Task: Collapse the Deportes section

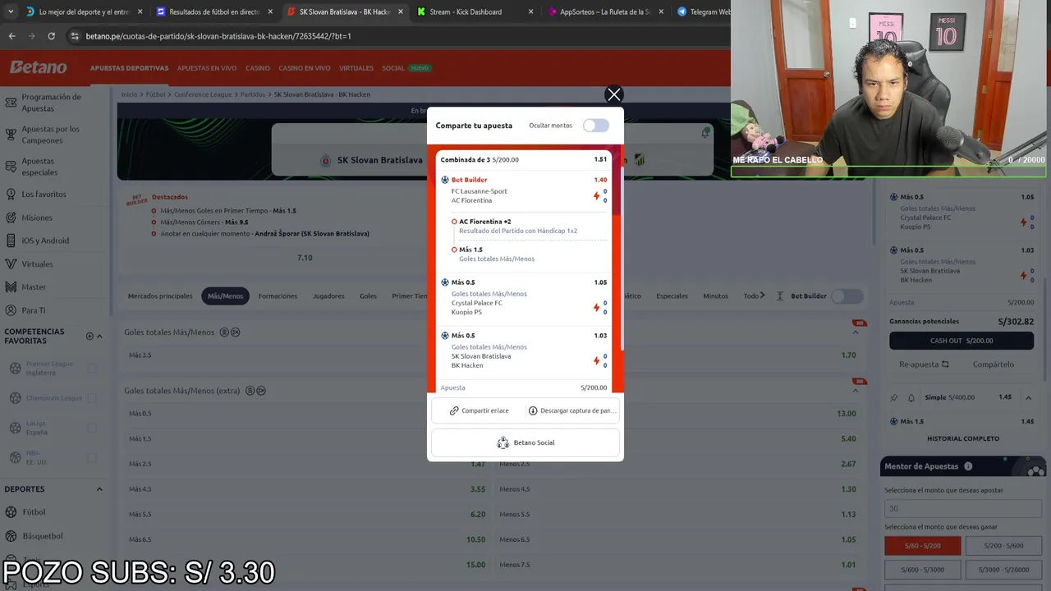Action: click(x=99, y=489)
